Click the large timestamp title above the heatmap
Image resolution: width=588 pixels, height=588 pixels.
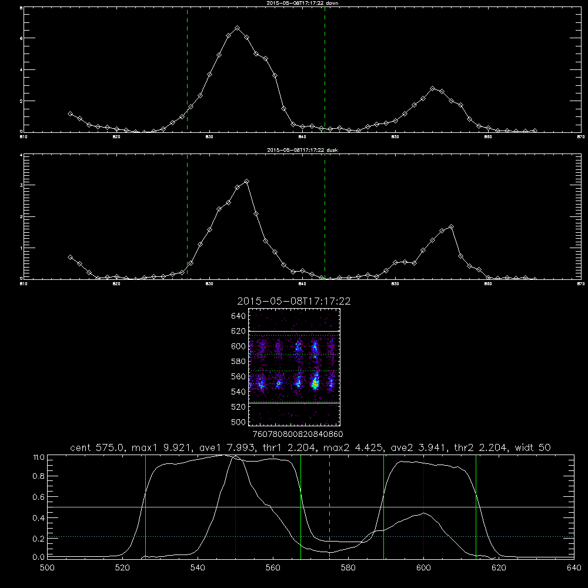(x=294, y=301)
